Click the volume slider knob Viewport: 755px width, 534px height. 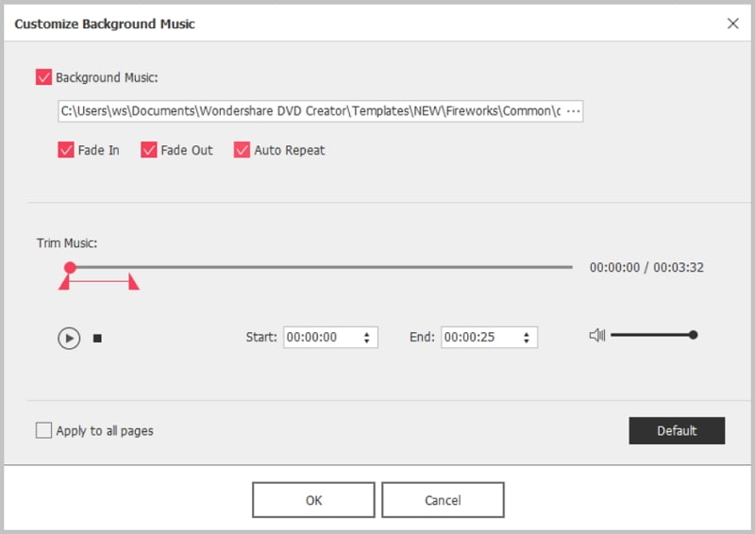(x=693, y=335)
